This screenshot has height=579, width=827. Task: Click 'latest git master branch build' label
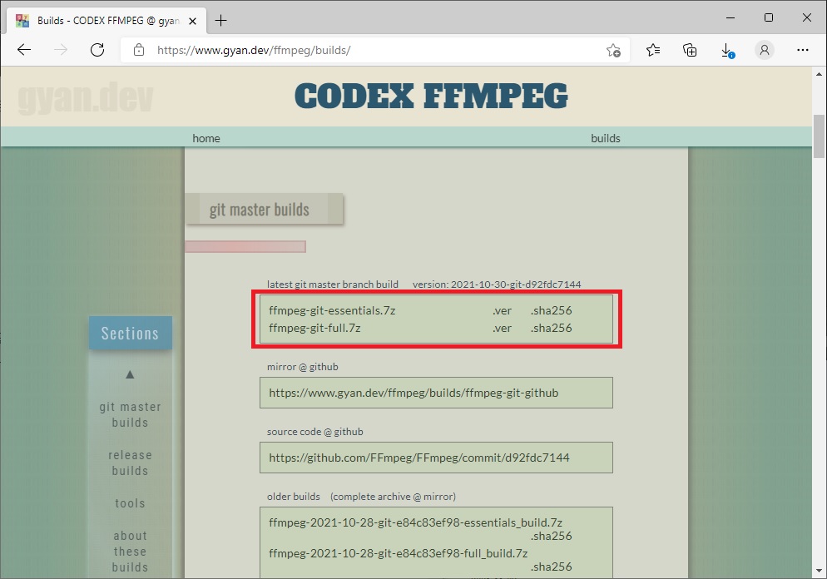[332, 285]
